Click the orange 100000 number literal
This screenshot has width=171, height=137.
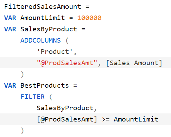tap(89, 18)
